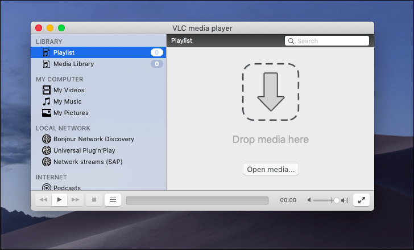The height and width of the screenshot is (250, 414).
Task: Open My Videos entry
Action: coord(69,90)
